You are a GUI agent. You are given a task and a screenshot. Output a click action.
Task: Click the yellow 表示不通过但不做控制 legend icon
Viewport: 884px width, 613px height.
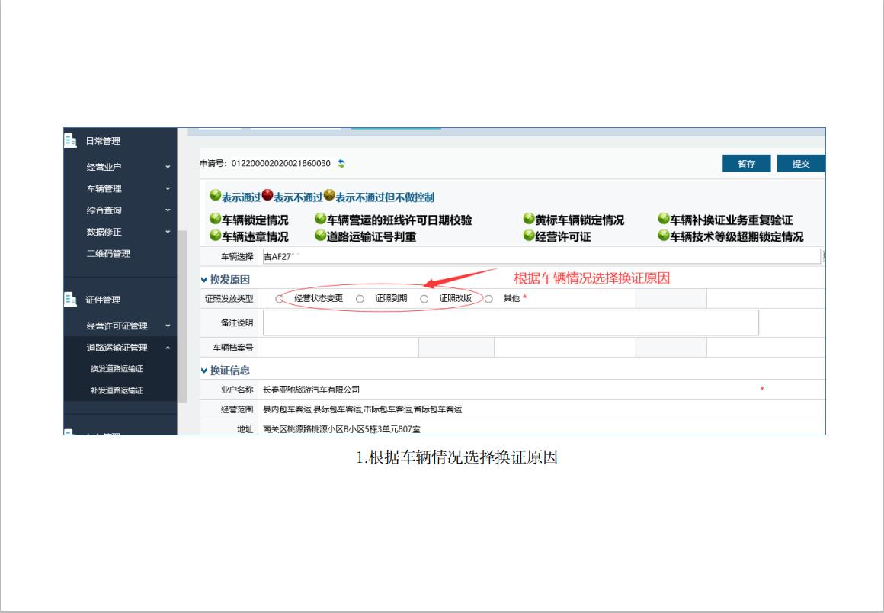tap(329, 195)
